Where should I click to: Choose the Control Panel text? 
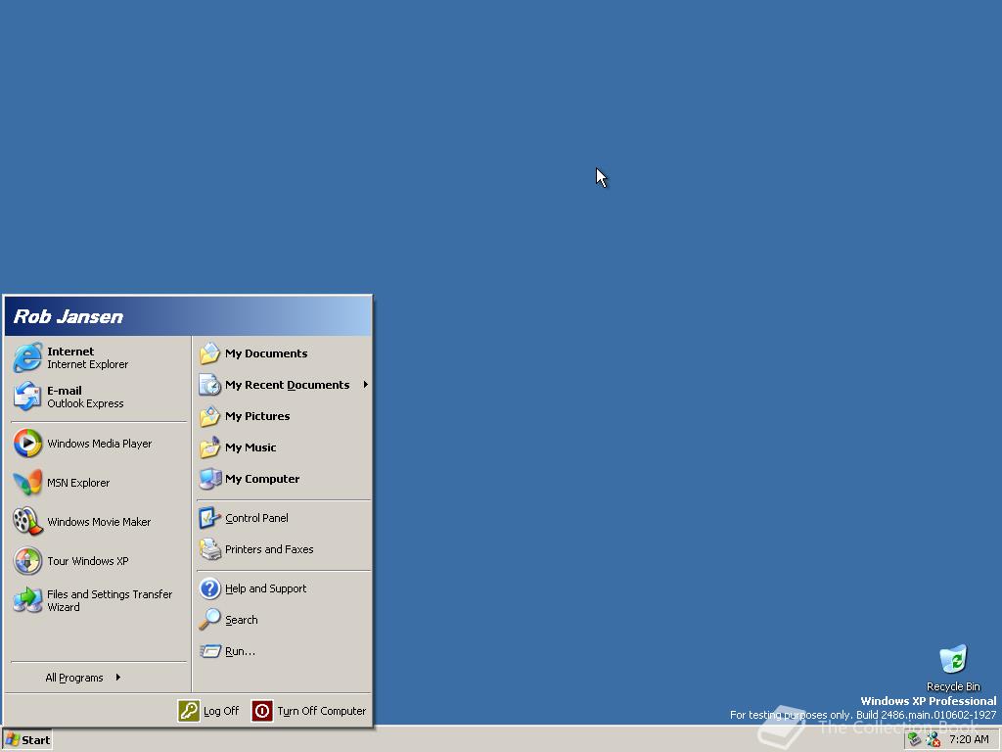click(256, 517)
